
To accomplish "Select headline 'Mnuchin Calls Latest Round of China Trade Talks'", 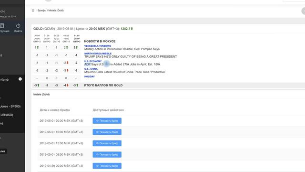I will coord(125,72).
